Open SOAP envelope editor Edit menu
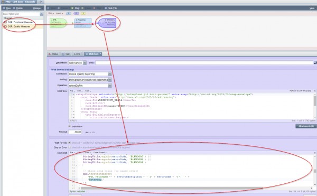 pyautogui.click(x=80, y=91)
